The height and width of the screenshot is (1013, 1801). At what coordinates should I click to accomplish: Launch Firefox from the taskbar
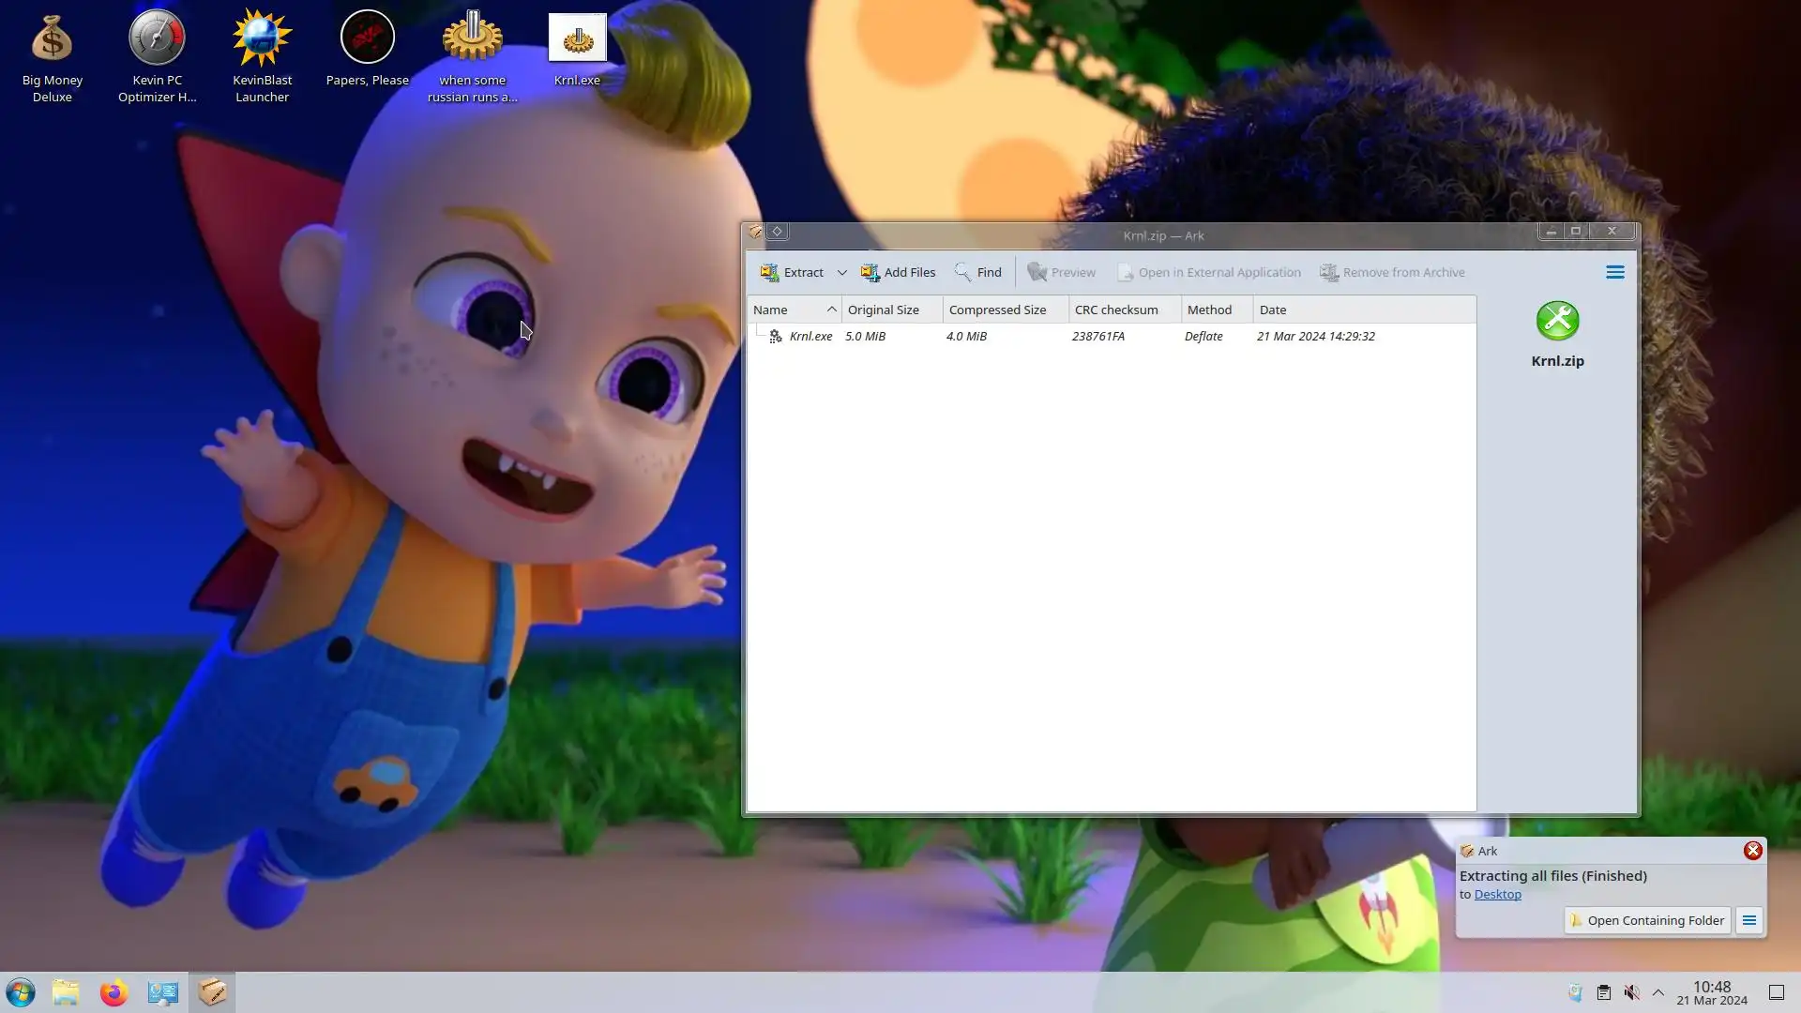tap(114, 992)
